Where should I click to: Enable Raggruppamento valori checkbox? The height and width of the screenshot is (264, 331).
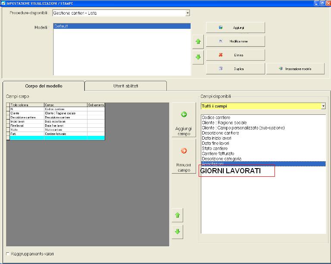(8, 254)
